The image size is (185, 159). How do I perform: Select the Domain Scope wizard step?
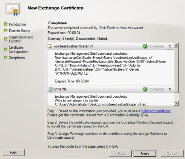(x=19, y=31)
